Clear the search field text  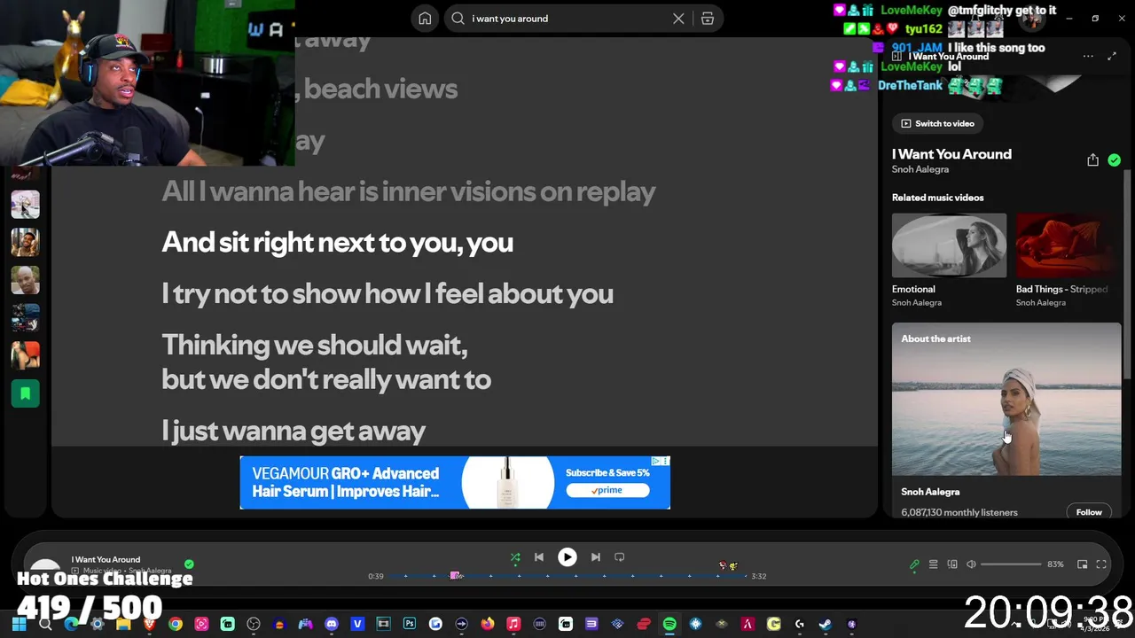point(678,19)
